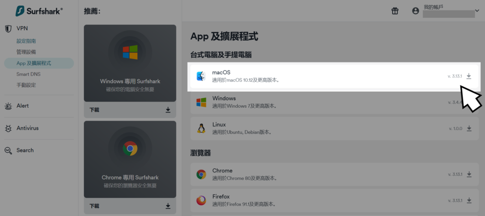Click 適用於macOS 10.12及更高版本 description

tap(246, 80)
